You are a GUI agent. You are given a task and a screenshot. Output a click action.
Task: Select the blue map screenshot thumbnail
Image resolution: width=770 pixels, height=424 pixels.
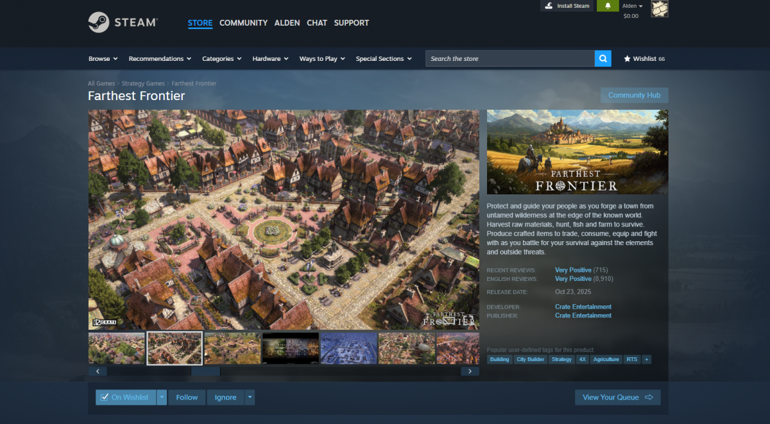pos(348,348)
